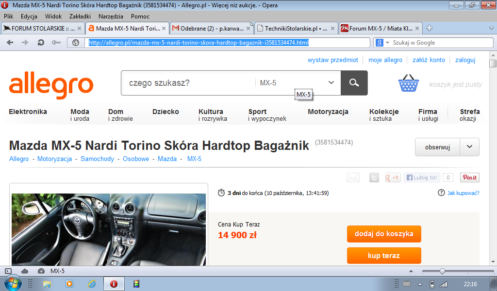
Task: Open the password wand key icon
Action: 56,42
